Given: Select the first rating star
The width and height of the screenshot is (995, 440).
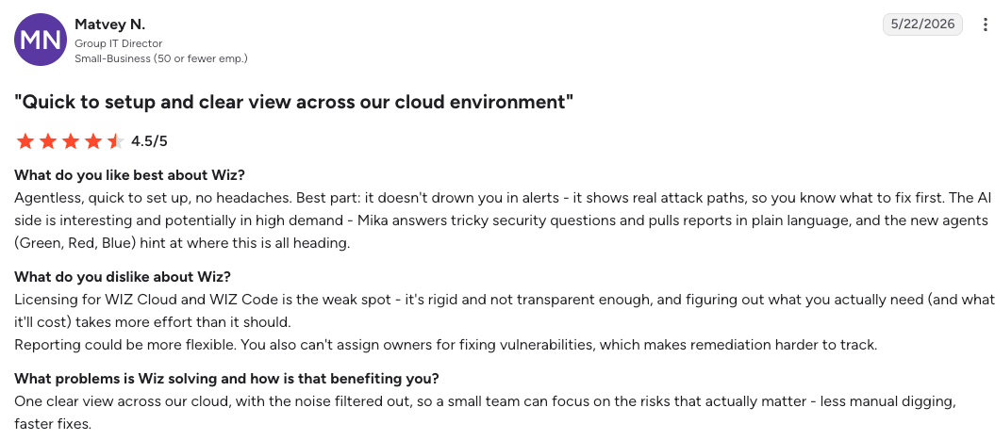Looking at the screenshot, I should (25, 140).
